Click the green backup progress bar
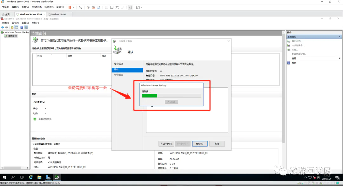The image size is (343, 186). click(149, 96)
